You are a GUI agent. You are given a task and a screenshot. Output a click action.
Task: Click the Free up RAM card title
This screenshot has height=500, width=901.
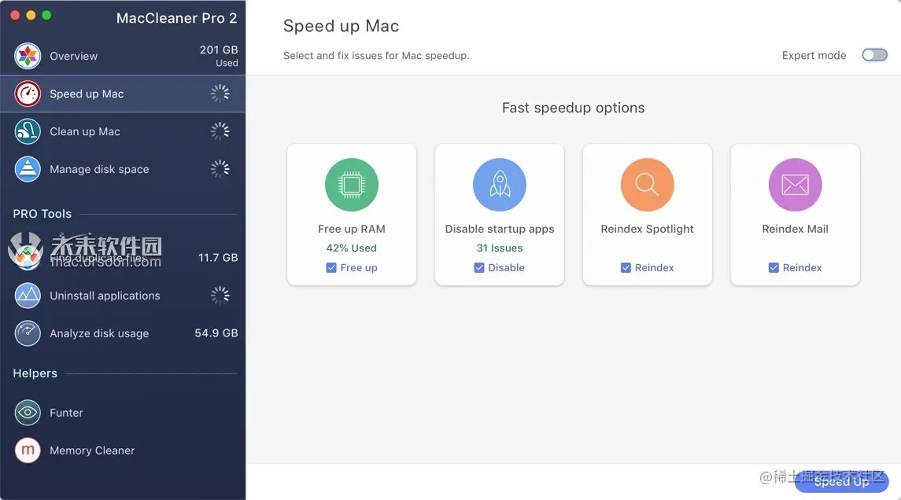tap(352, 229)
